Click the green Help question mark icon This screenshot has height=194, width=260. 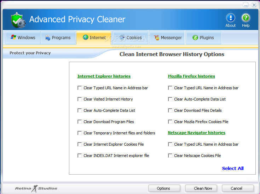pyautogui.click(x=245, y=18)
